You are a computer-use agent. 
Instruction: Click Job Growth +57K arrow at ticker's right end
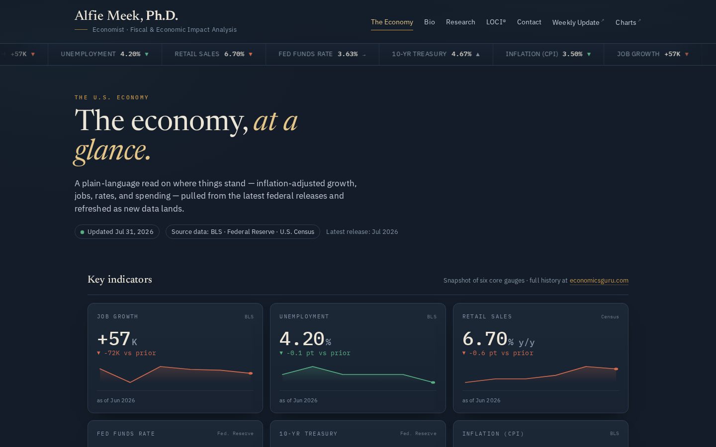coord(687,54)
